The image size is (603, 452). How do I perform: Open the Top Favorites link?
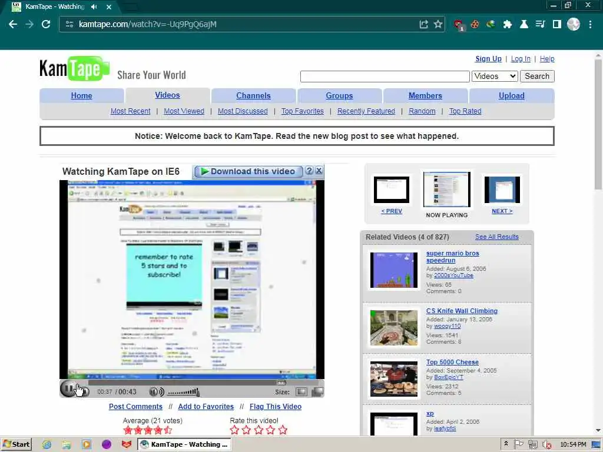coord(302,111)
